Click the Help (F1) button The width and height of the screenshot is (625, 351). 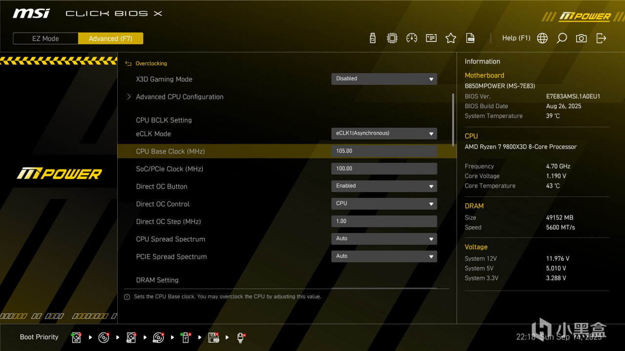(x=516, y=38)
